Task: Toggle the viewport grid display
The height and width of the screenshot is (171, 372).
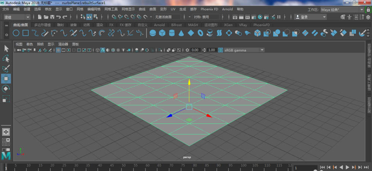Action: pyautogui.click(x=58, y=50)
